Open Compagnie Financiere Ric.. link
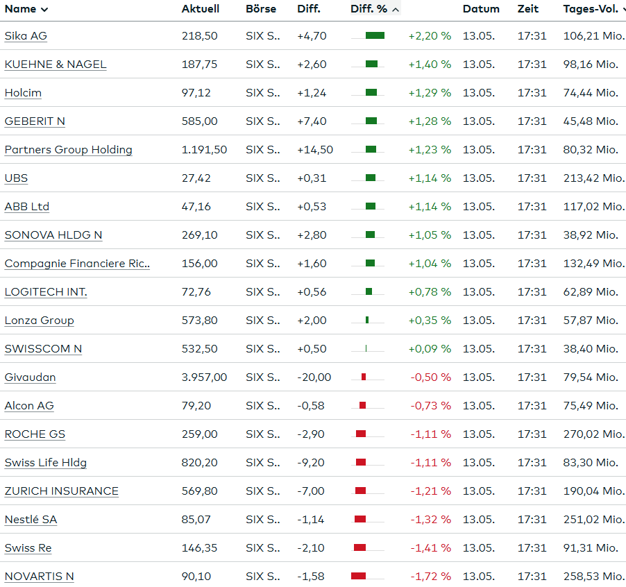 [x=77, y=264]
